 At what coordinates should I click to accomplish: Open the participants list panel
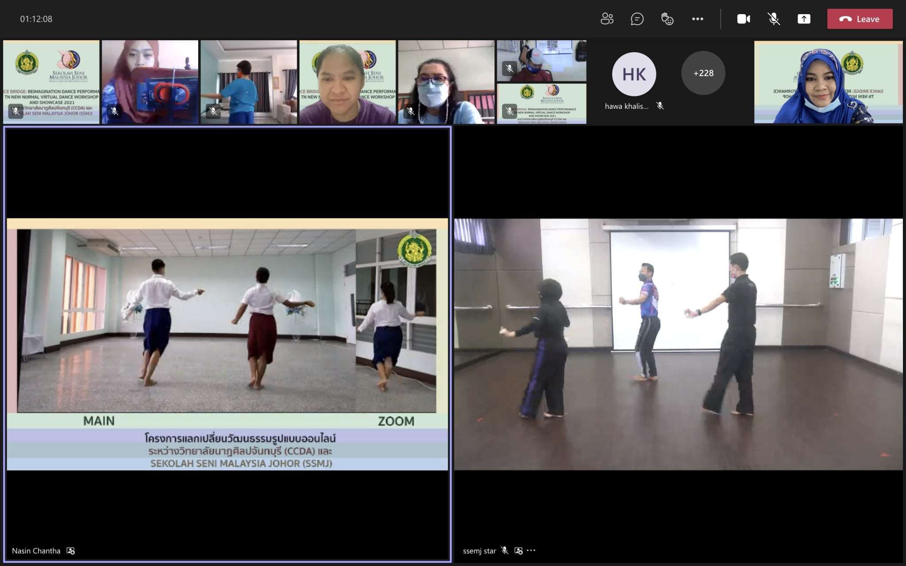pos(607,19)
